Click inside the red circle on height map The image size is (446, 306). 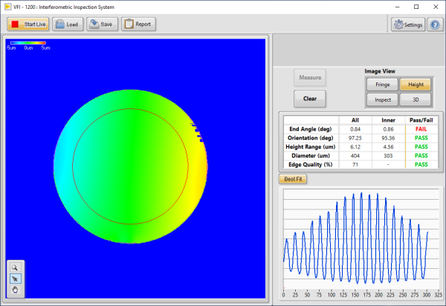click(x=130, y=165)
